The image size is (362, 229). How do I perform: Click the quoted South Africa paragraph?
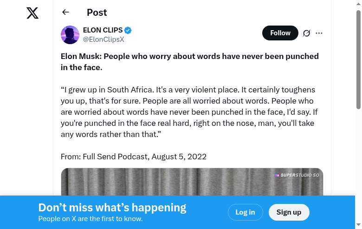(188, 112)
